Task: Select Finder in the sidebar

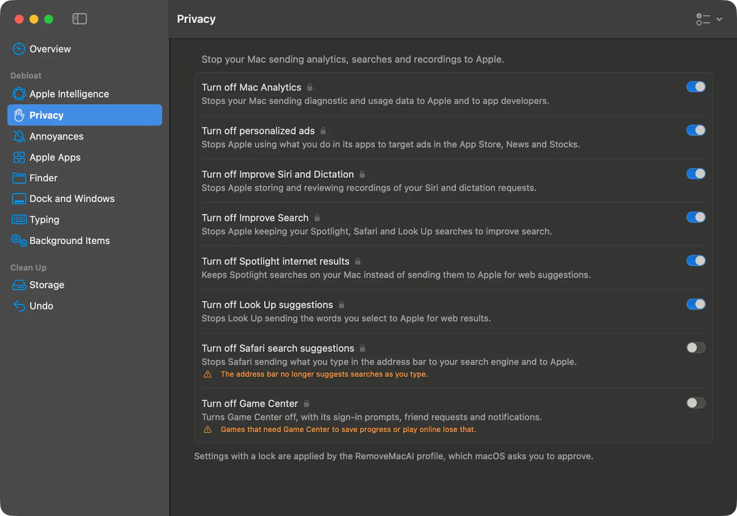Action: (x=85, y=178)
